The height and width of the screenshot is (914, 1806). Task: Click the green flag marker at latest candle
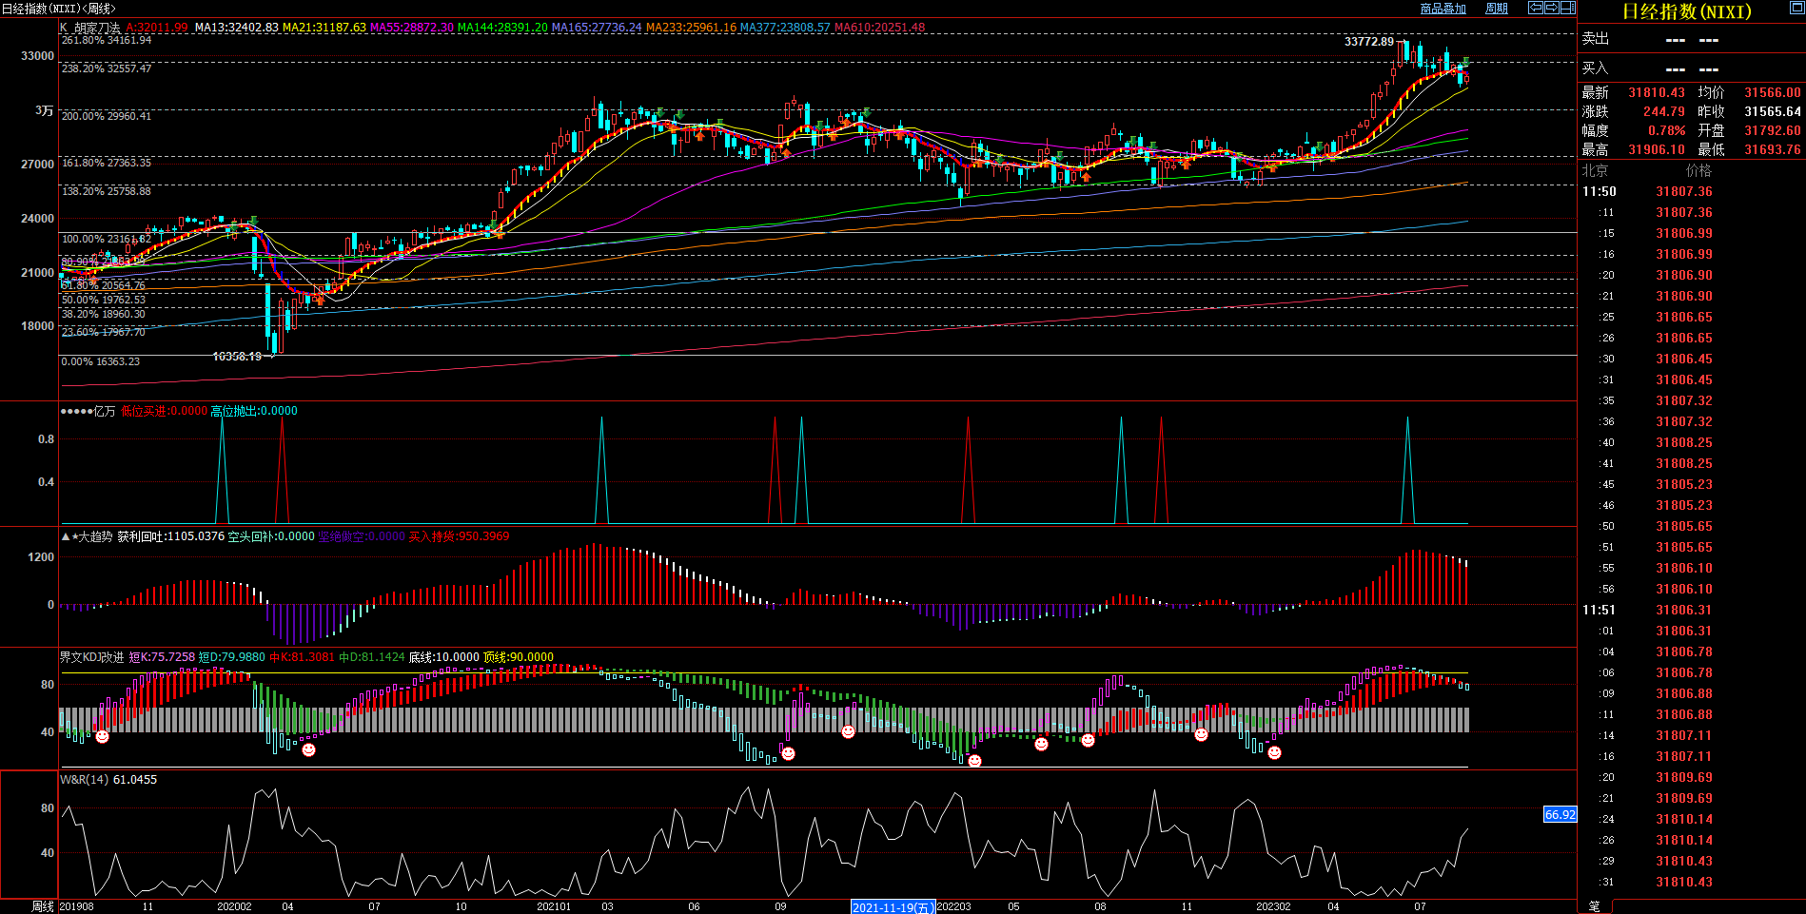[x=1466, y=62]
